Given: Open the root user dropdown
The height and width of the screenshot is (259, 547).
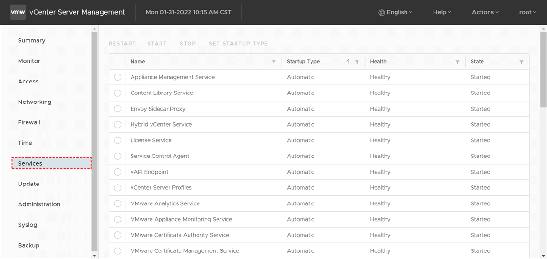Looking at the screenshot, I should (527, 12).
